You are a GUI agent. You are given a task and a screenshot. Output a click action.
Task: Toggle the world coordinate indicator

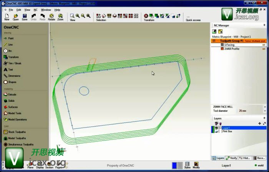(259, 165)
